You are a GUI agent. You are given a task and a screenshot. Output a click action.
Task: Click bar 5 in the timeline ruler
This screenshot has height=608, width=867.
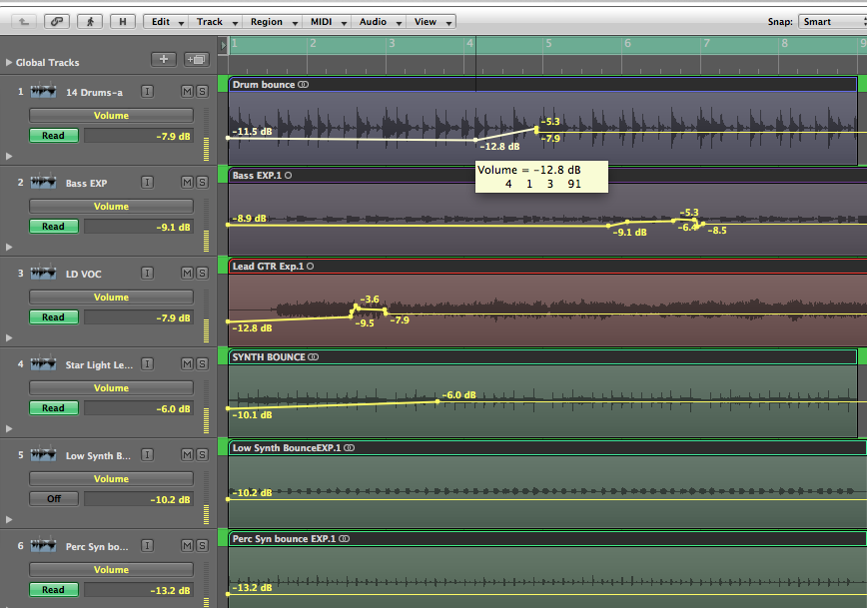click(548, 43)
